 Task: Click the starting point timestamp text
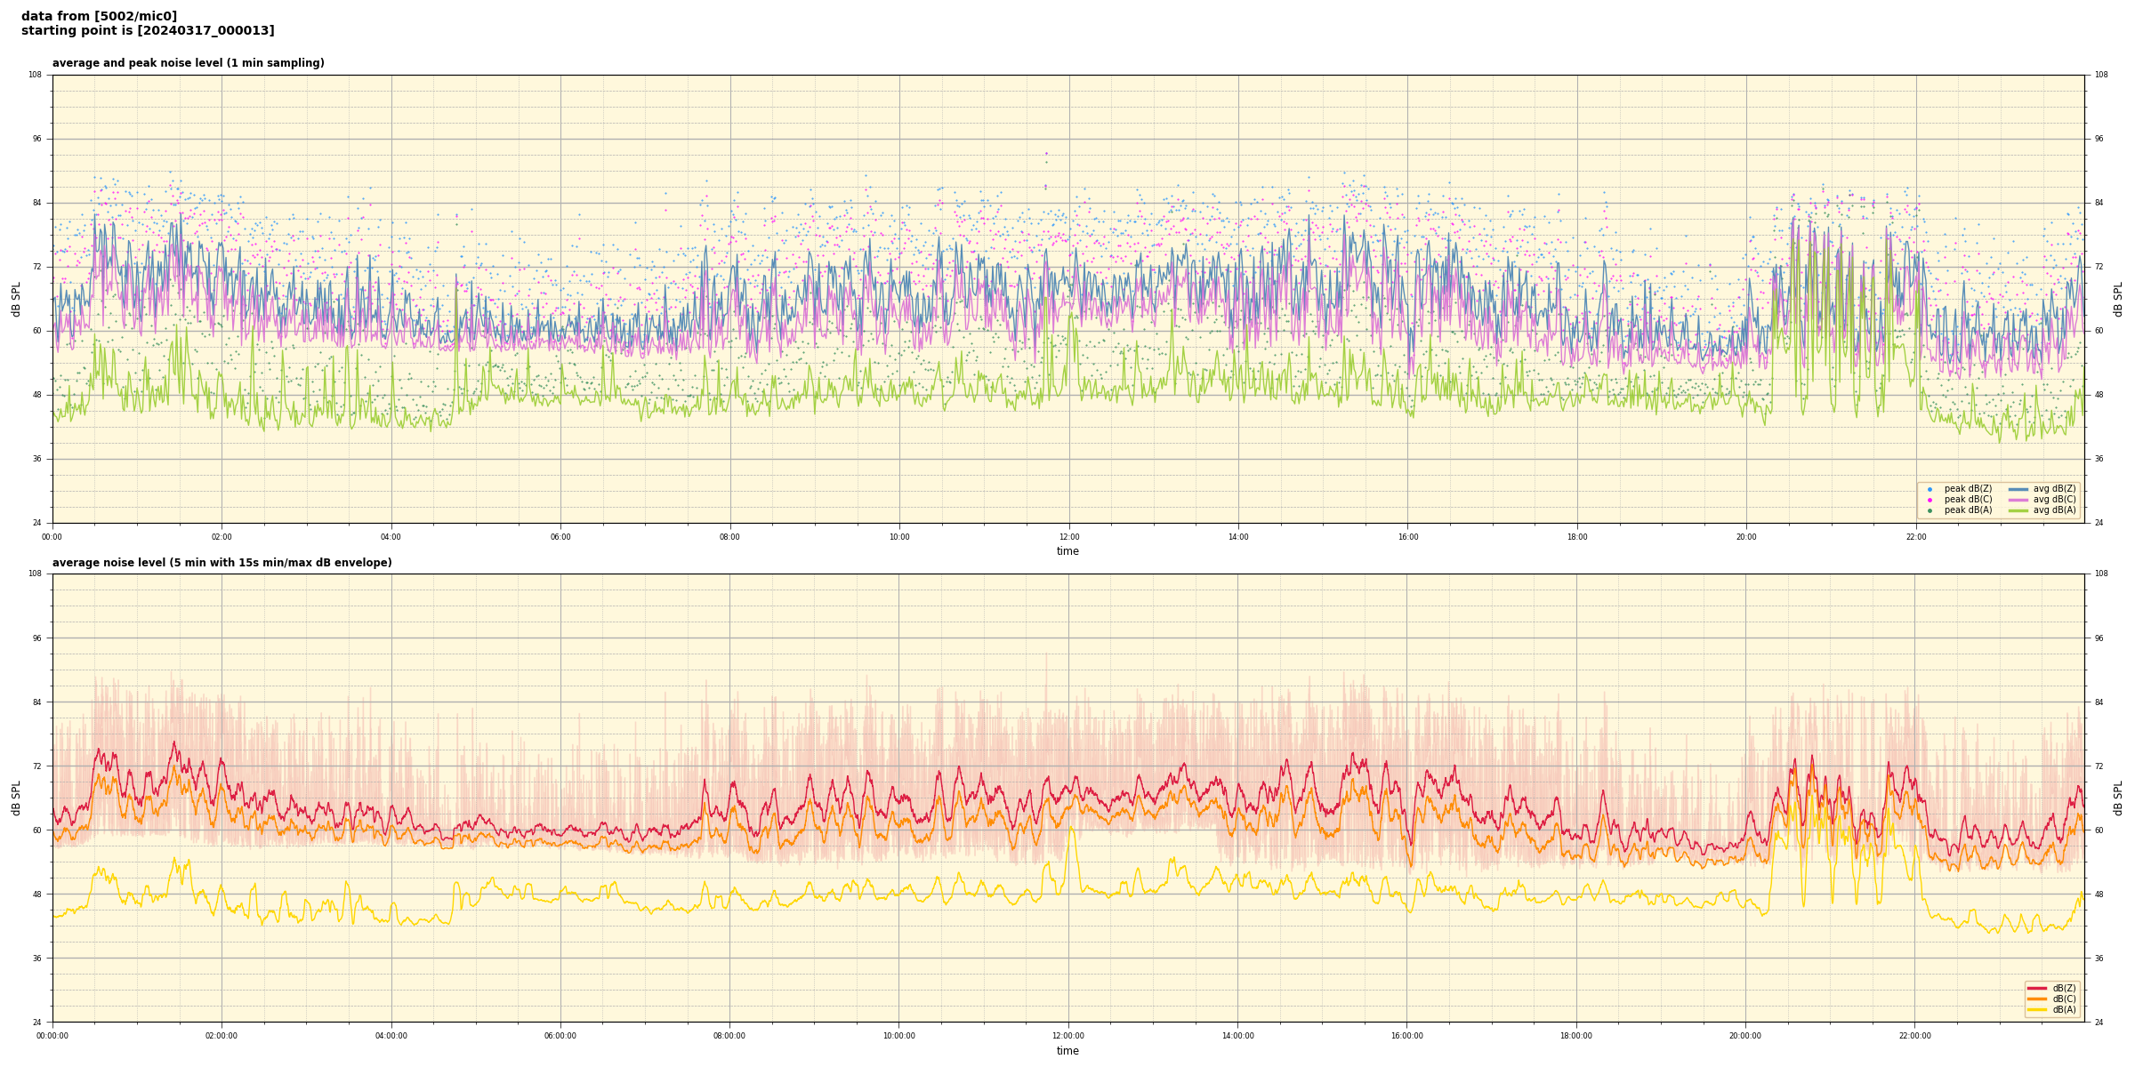(x=148, y=31)
